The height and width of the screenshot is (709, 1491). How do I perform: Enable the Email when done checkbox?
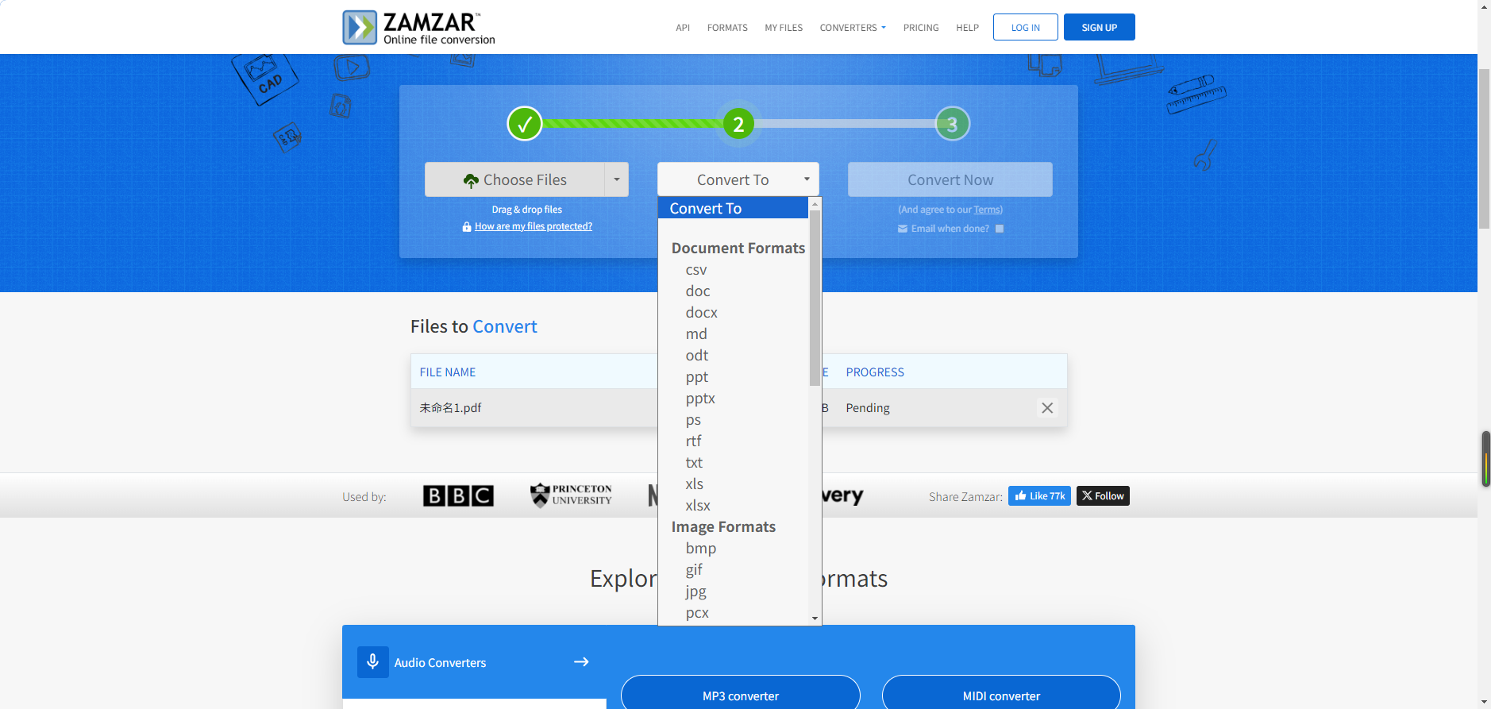click(x=1000, y=229)
